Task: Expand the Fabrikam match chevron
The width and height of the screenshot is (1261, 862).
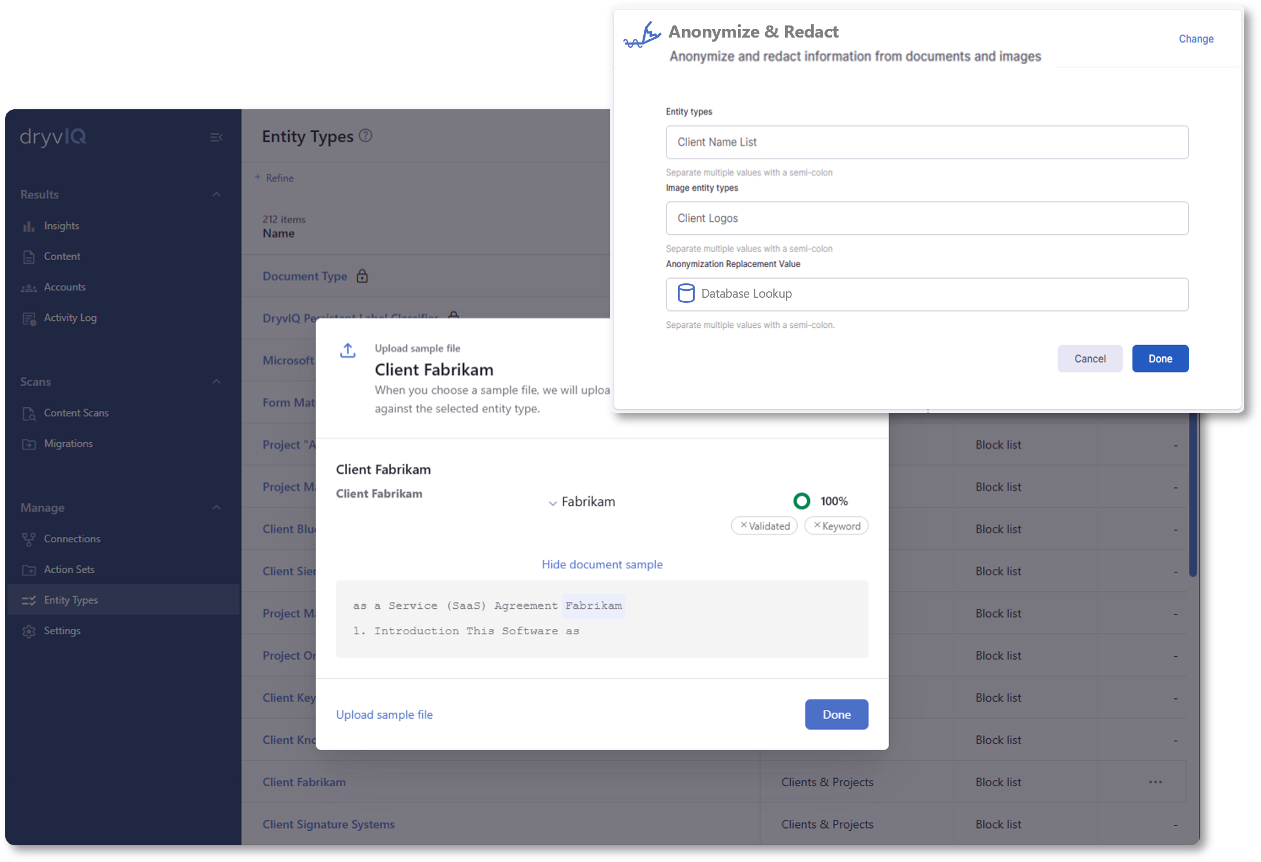Action: pos(552,503)
